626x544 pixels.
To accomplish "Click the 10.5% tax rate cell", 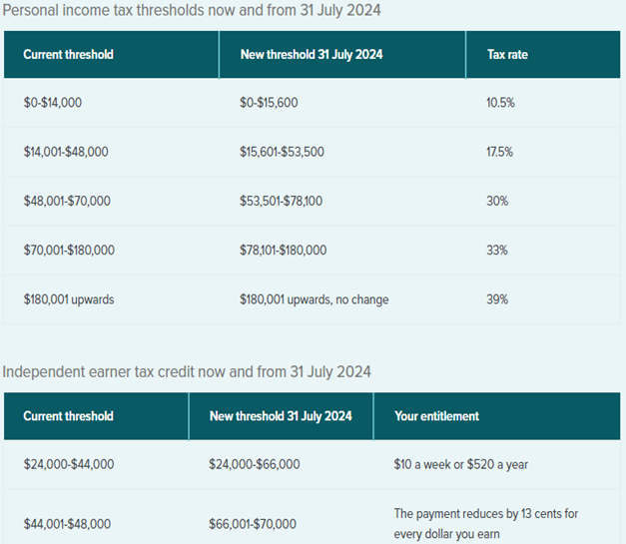I will pyautogui.click(x=499, y=103).
